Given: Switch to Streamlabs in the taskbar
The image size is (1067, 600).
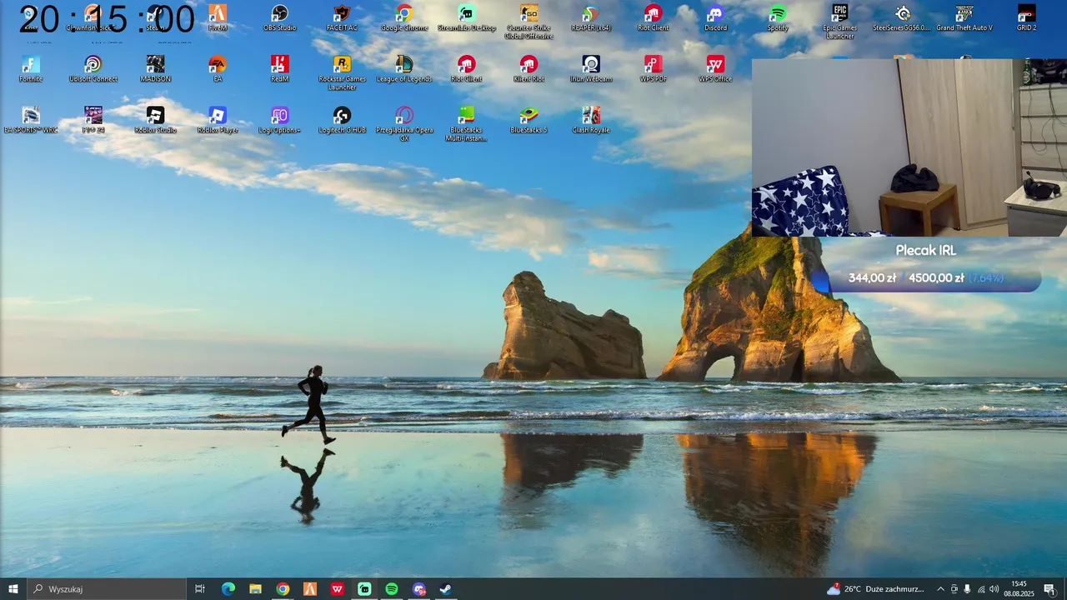Looking at the screenshot, I should tap(364, 589).
